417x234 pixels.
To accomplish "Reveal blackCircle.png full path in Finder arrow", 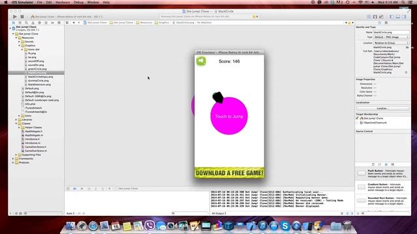I will click(406, 72).
